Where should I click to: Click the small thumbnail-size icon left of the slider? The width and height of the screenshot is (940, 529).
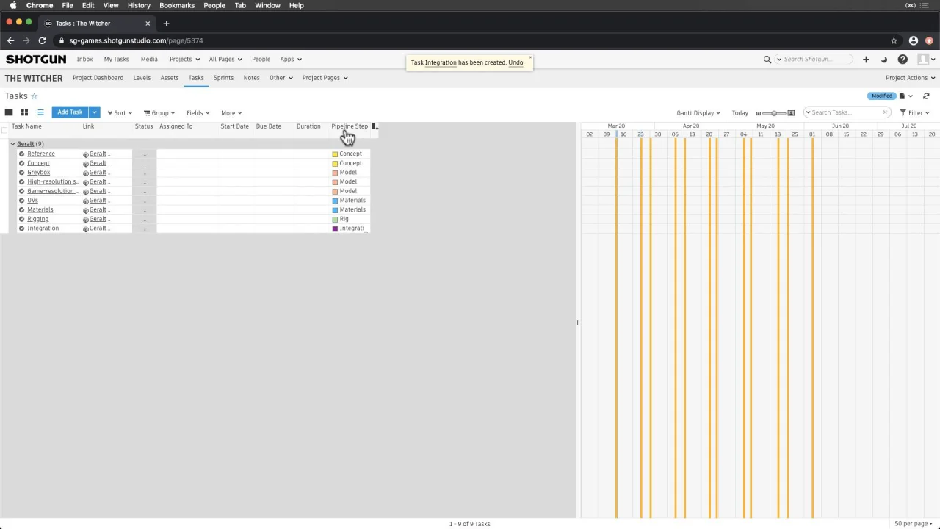759,113
